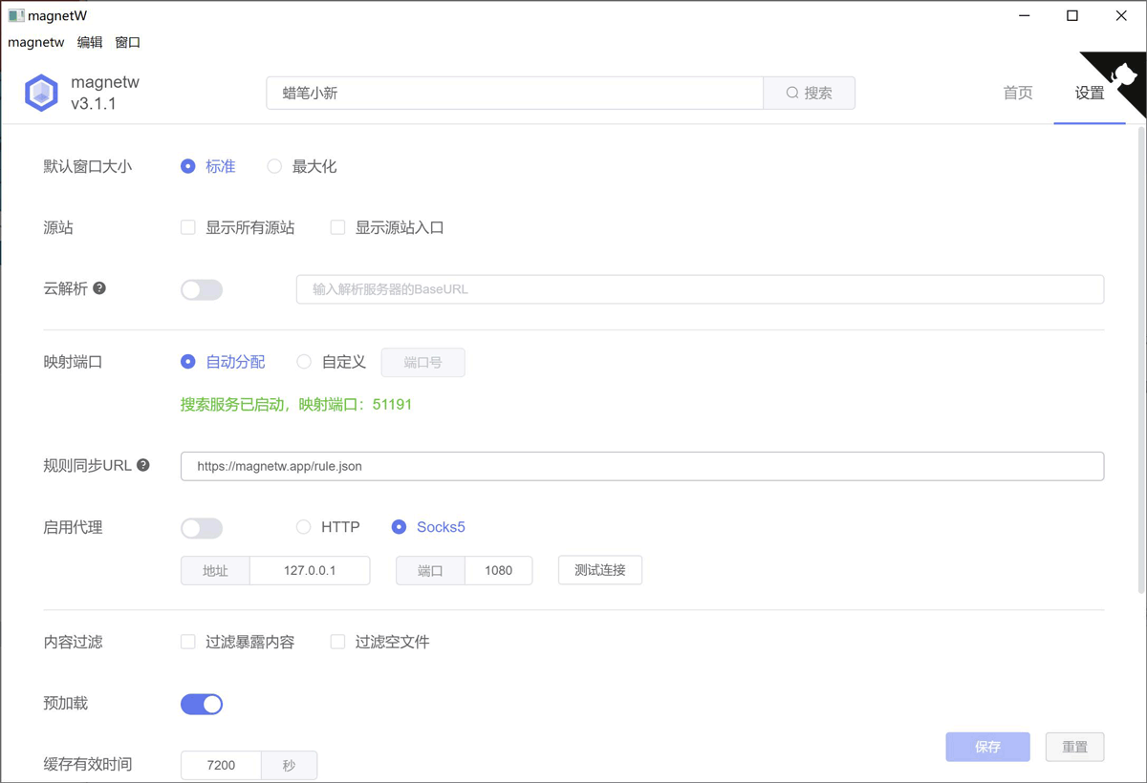Screen dimensions: 1147x783
Task: Open the GitHub corner cat icon
Action: click(x=1122, y=76)
